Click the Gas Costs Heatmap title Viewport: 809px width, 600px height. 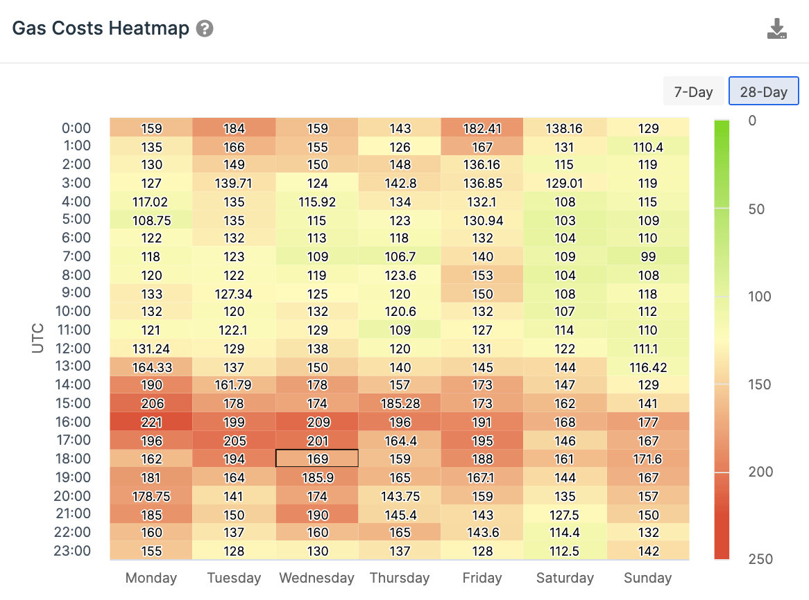pyautogui.click(x=101, y=28)
